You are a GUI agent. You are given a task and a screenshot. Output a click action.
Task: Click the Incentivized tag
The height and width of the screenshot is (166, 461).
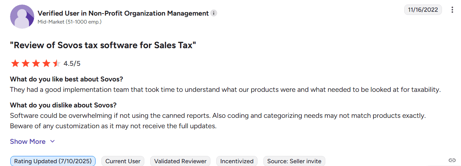(237, 161)
